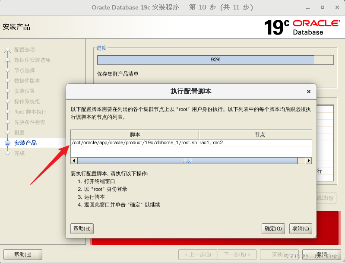Click 取消(C) in the script dialog
345x263 pixels.
click(x=301, y=228)
